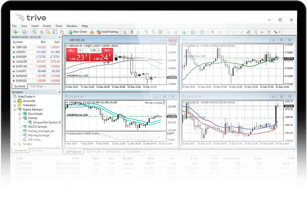The width and height of the screenshot is (307, 201).
Task: Switch chart to Candlesticks mode
Action: 132,32
